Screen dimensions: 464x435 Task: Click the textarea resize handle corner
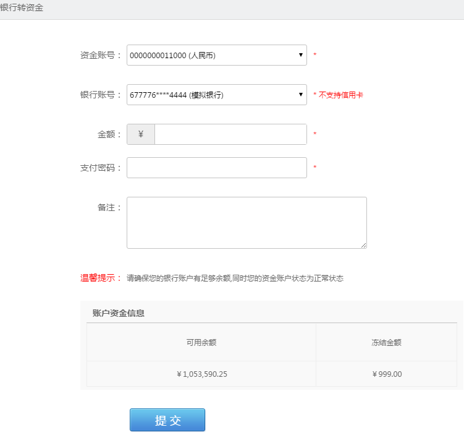pyautogui.click(x=364, y=246)
